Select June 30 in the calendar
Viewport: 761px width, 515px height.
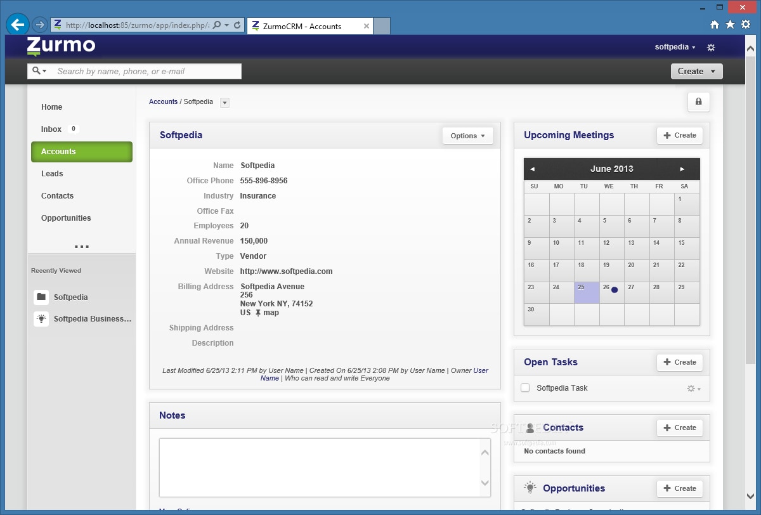[537, 315]
